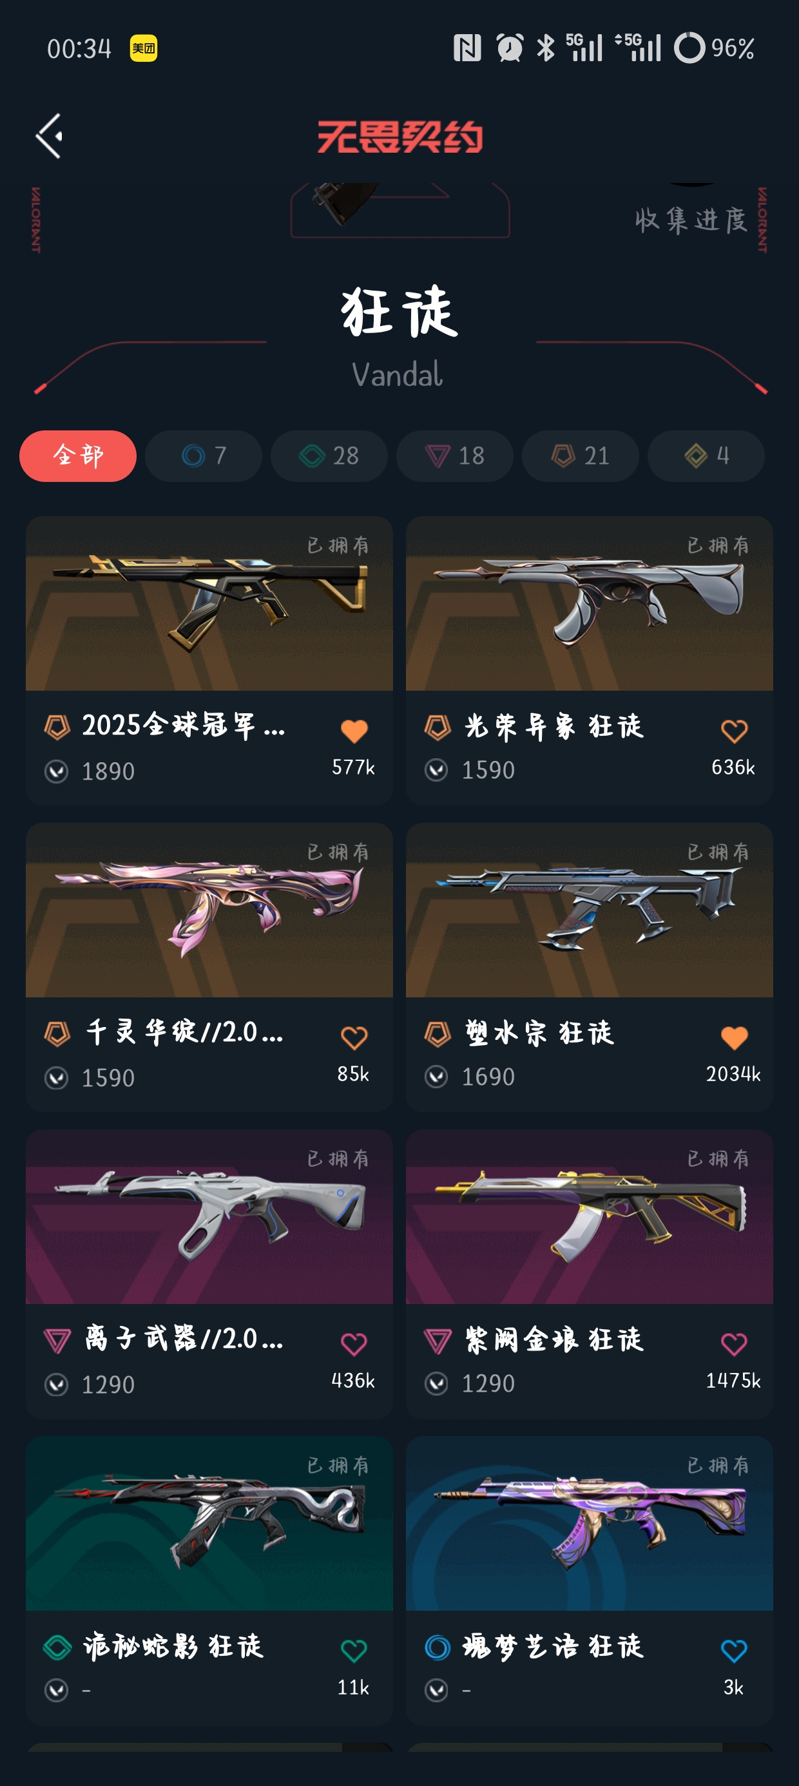Tap the 美团 notification icon in status bar
The image size is (799, 1786).
click(144, 48)
